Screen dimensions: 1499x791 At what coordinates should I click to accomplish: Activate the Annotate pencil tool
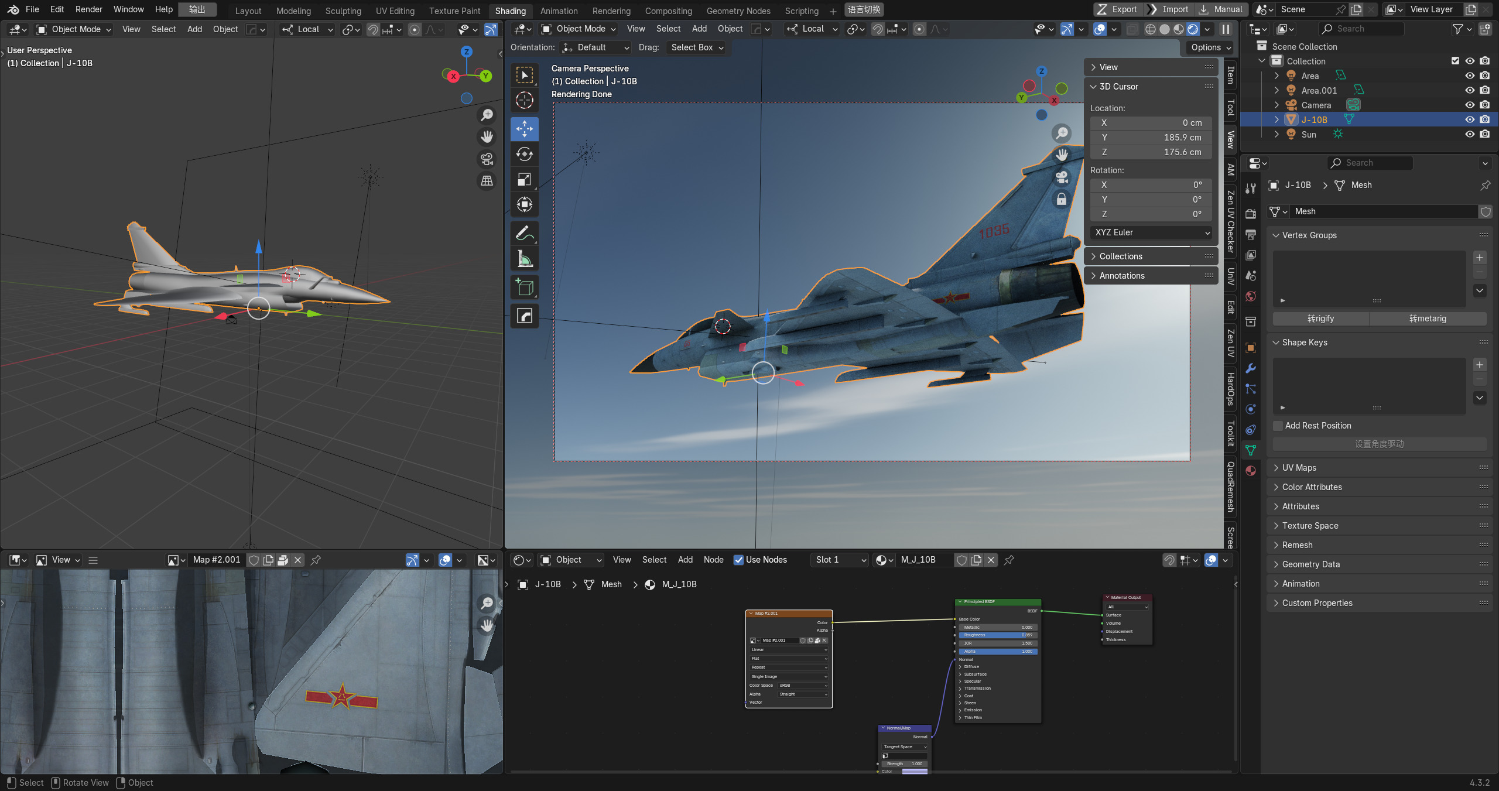click(x=524, y=233)
